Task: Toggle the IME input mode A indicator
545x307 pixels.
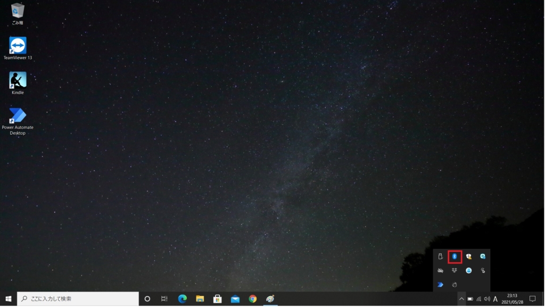Action: [496, 299]
